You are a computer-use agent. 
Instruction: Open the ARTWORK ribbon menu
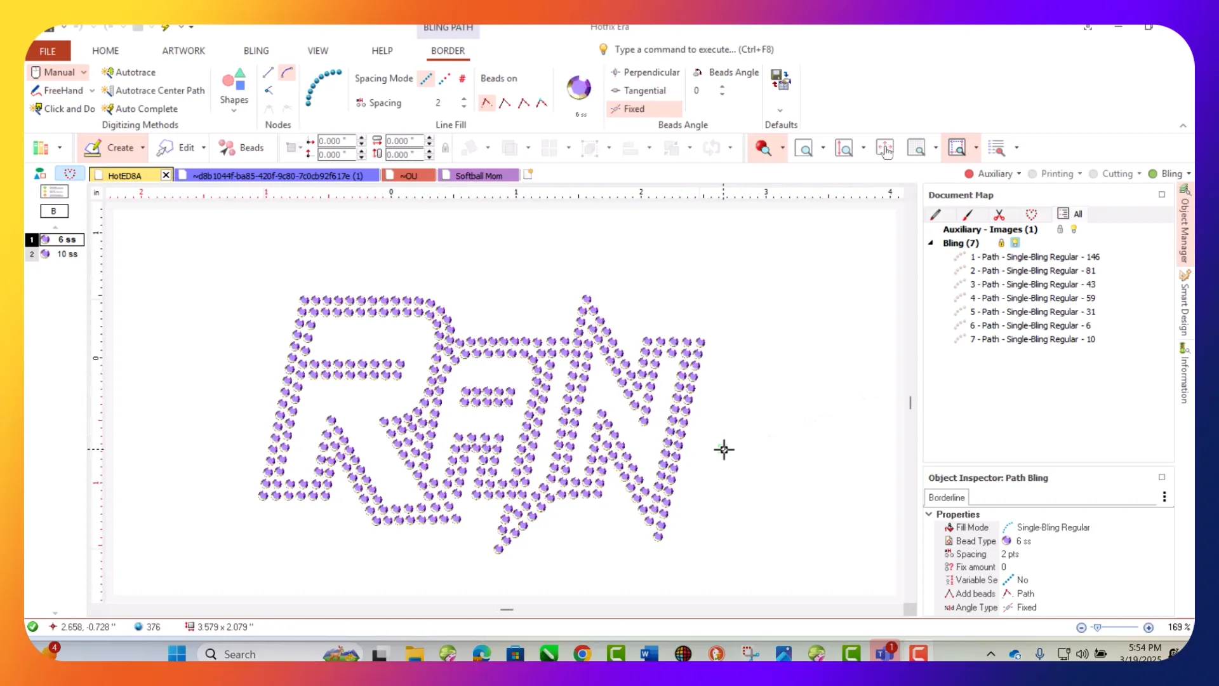(183, 51)
